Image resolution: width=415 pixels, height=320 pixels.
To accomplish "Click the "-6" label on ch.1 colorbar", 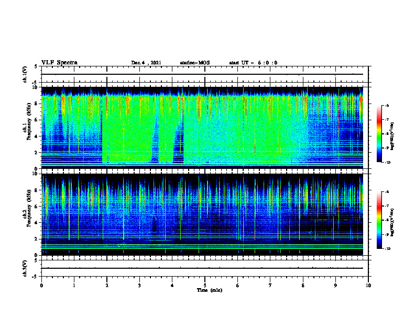I will [387, 106].
